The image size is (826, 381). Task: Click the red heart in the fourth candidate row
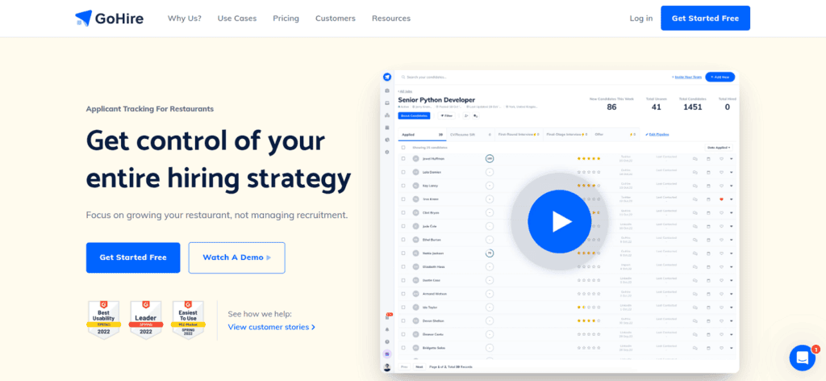click(x=721, y=199)
